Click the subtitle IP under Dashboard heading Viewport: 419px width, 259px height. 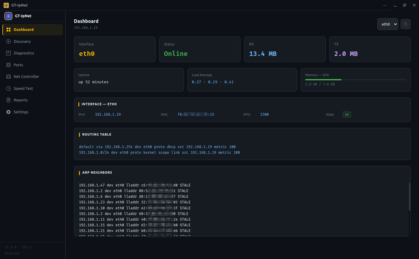[x=86, y=28]
